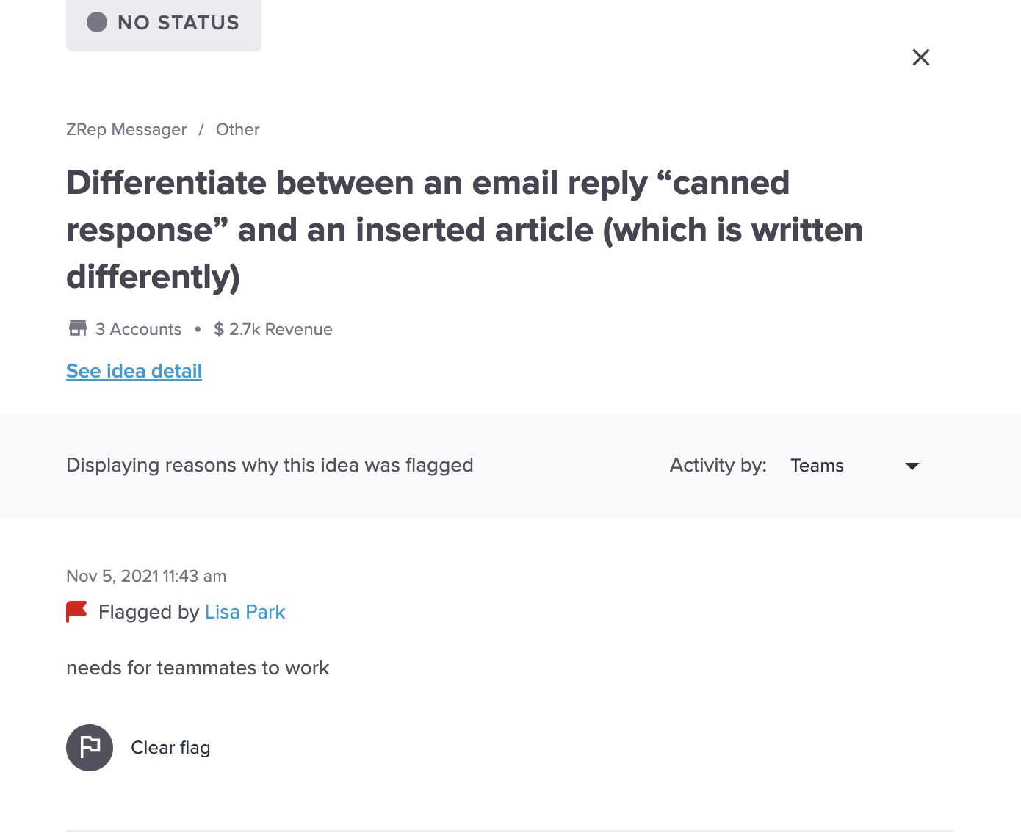Click the Activity by label
The image size is (1021, 833).
tap(718, 465)
